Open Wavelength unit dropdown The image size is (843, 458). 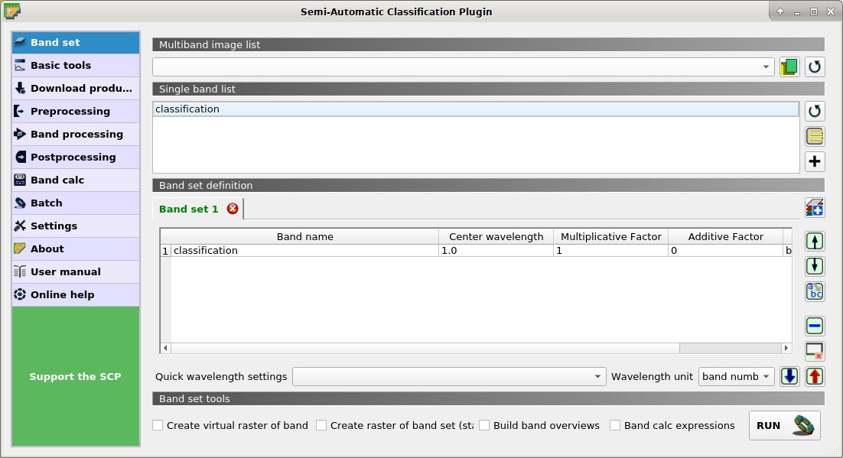736,376
